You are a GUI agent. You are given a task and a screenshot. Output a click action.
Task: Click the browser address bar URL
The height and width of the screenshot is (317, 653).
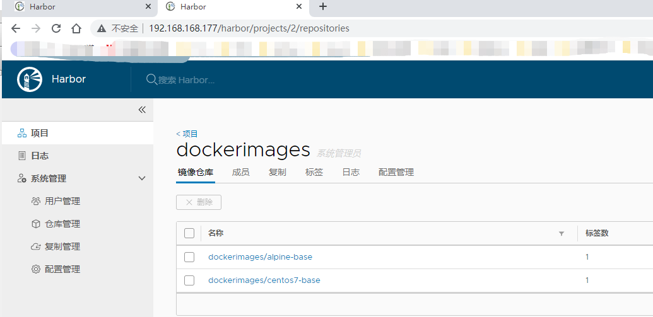click(x=249, y=29)
